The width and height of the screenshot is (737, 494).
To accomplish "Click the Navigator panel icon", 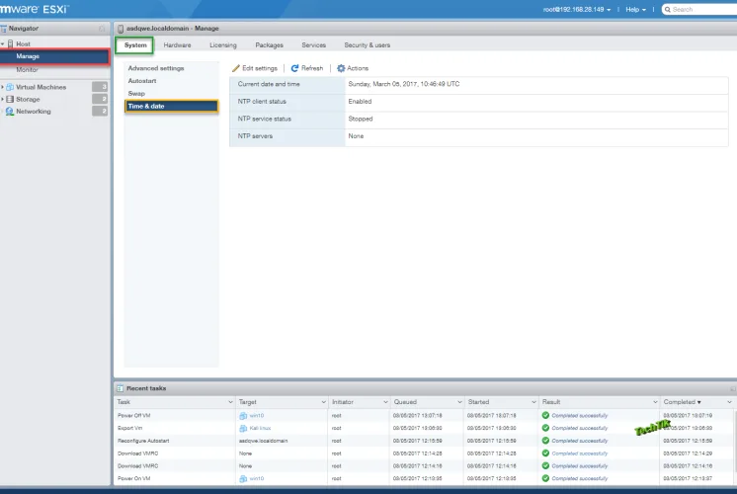I will point(4,29).
